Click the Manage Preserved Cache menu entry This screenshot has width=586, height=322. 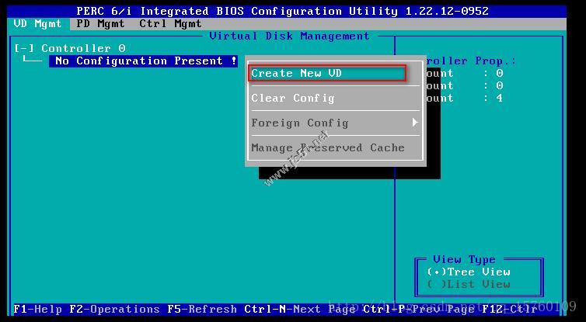pos(327,147)
